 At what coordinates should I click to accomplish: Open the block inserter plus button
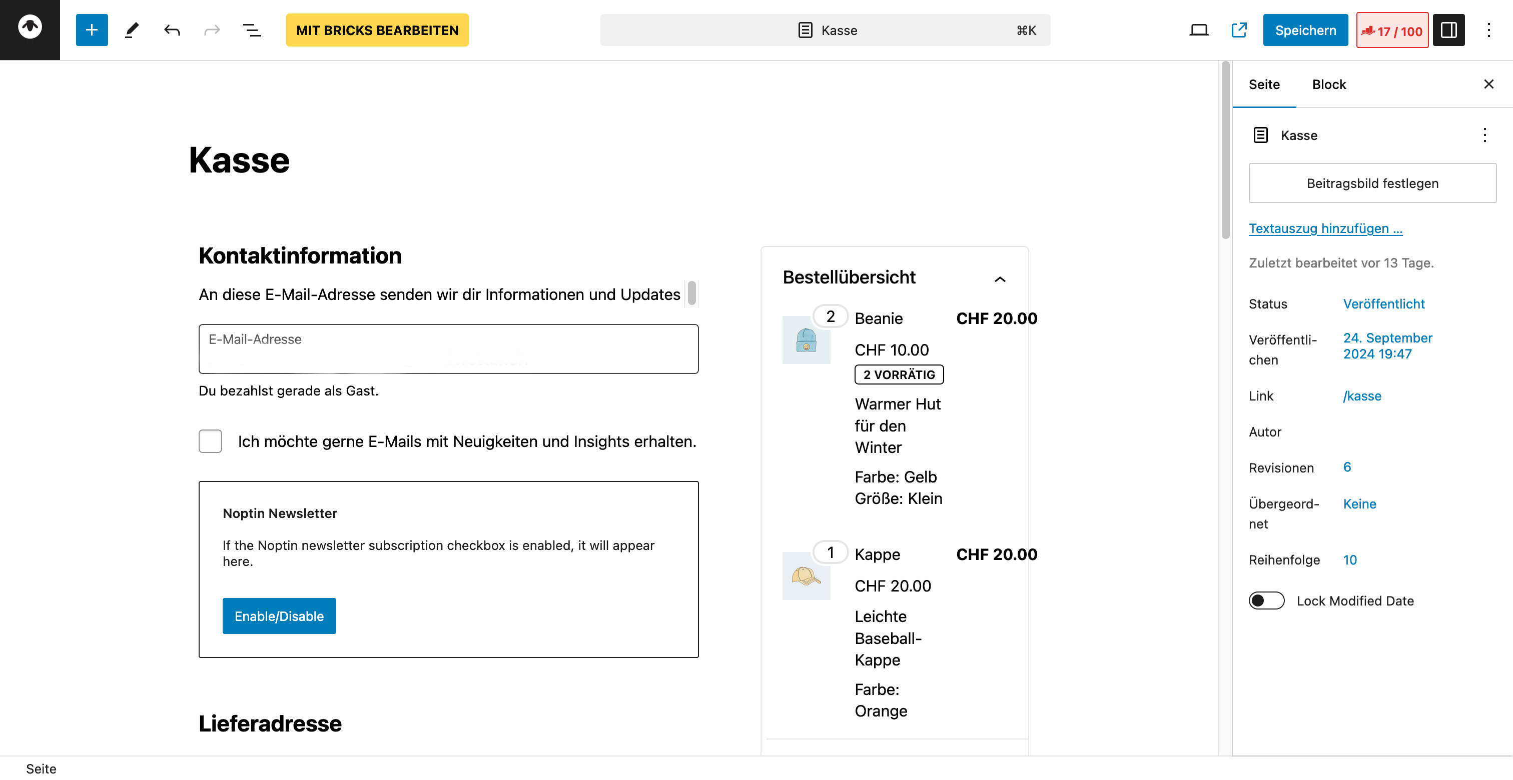click(x=92, y=30)
